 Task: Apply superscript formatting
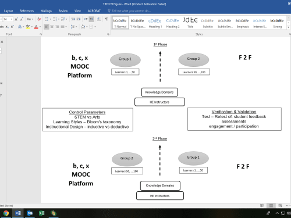click(12, 27)
